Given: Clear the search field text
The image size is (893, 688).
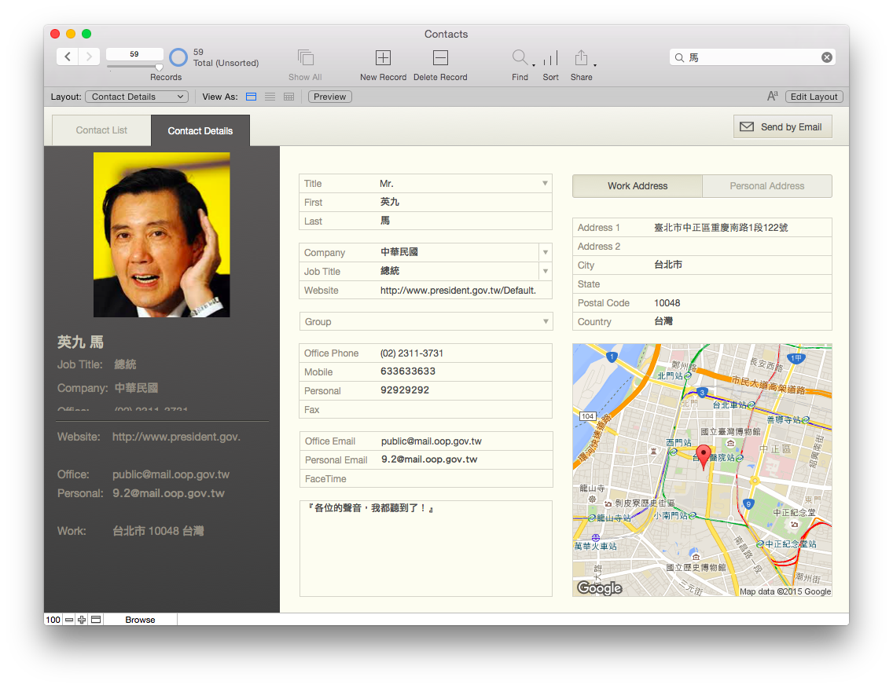Looking at the screenshot, I should tap(826, 57).
